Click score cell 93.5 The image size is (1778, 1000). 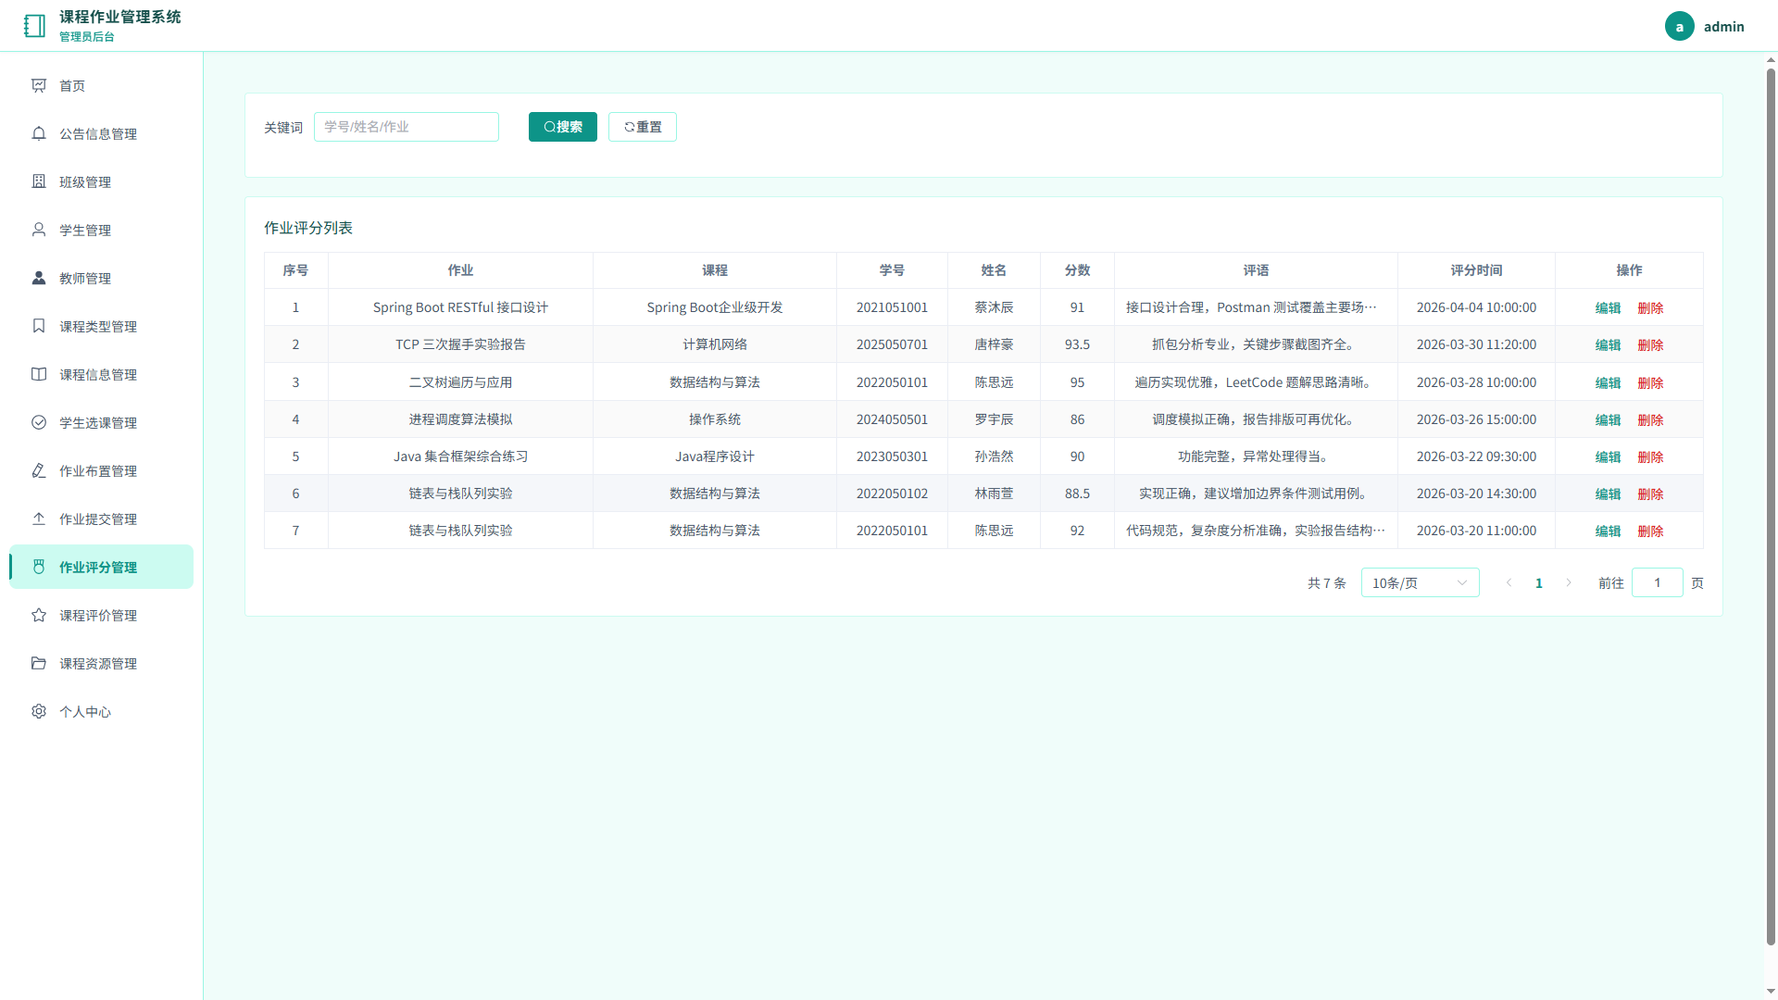coord(1077,344)
